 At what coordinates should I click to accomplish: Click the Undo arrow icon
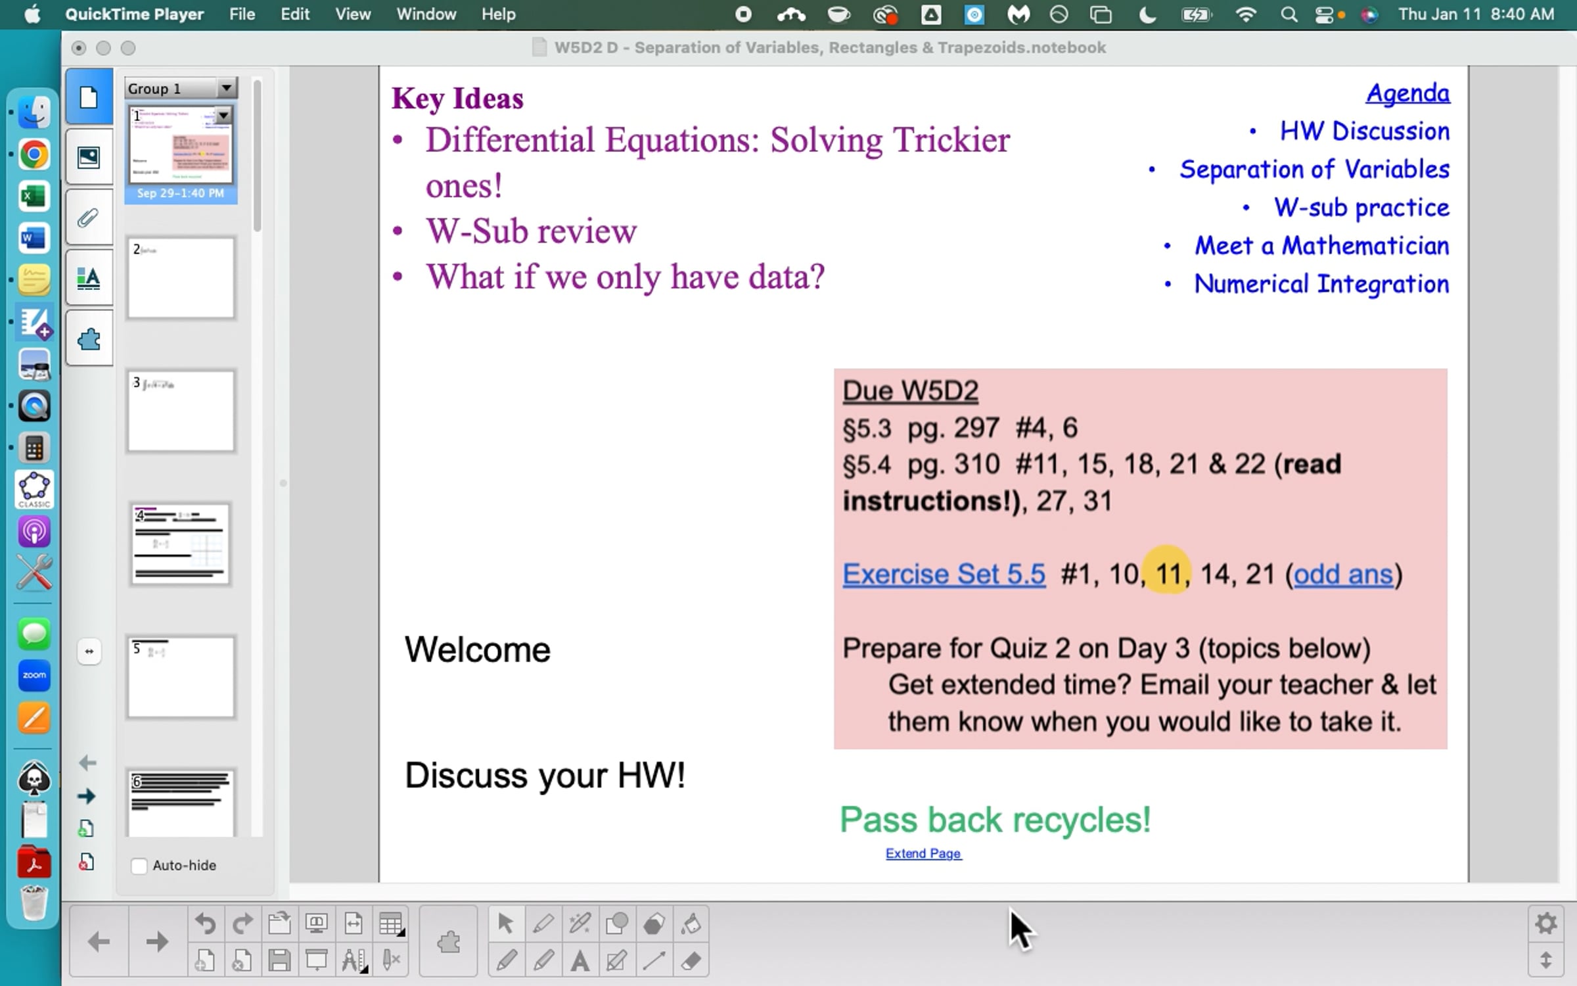tap(205, 924)
